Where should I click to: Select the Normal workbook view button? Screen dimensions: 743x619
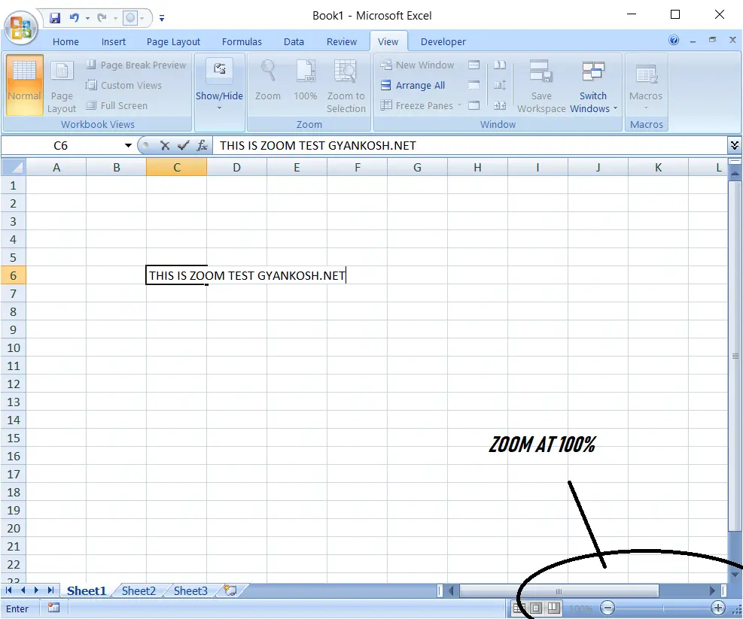(x=24, y=85)
